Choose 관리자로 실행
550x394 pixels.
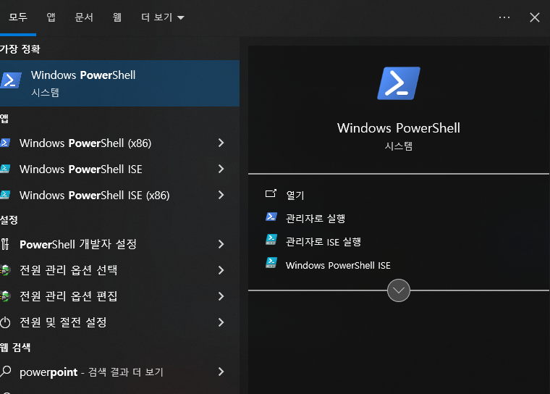click(316, 219)
